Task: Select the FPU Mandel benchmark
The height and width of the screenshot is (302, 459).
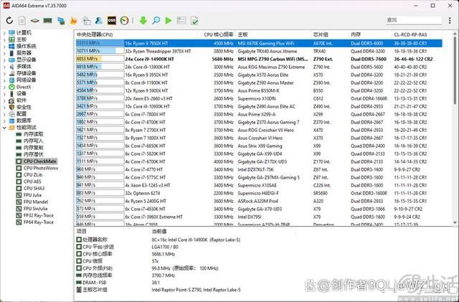Action: pyautogui.click(x=35, y=202)
